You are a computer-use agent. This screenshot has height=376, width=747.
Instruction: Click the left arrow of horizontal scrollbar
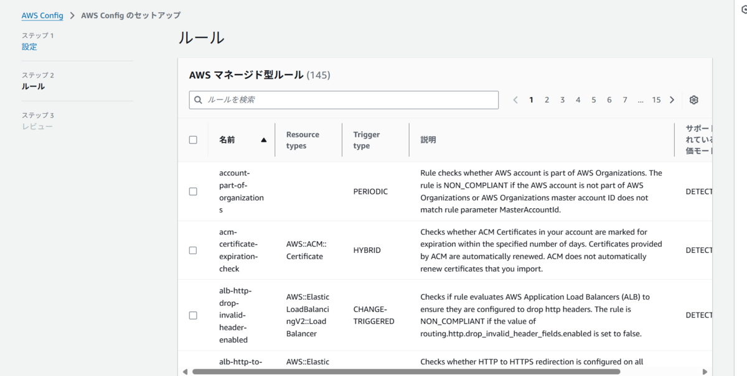point(185,372)
